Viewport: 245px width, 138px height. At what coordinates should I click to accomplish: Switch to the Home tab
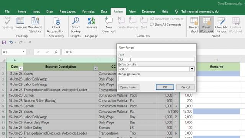22,11
